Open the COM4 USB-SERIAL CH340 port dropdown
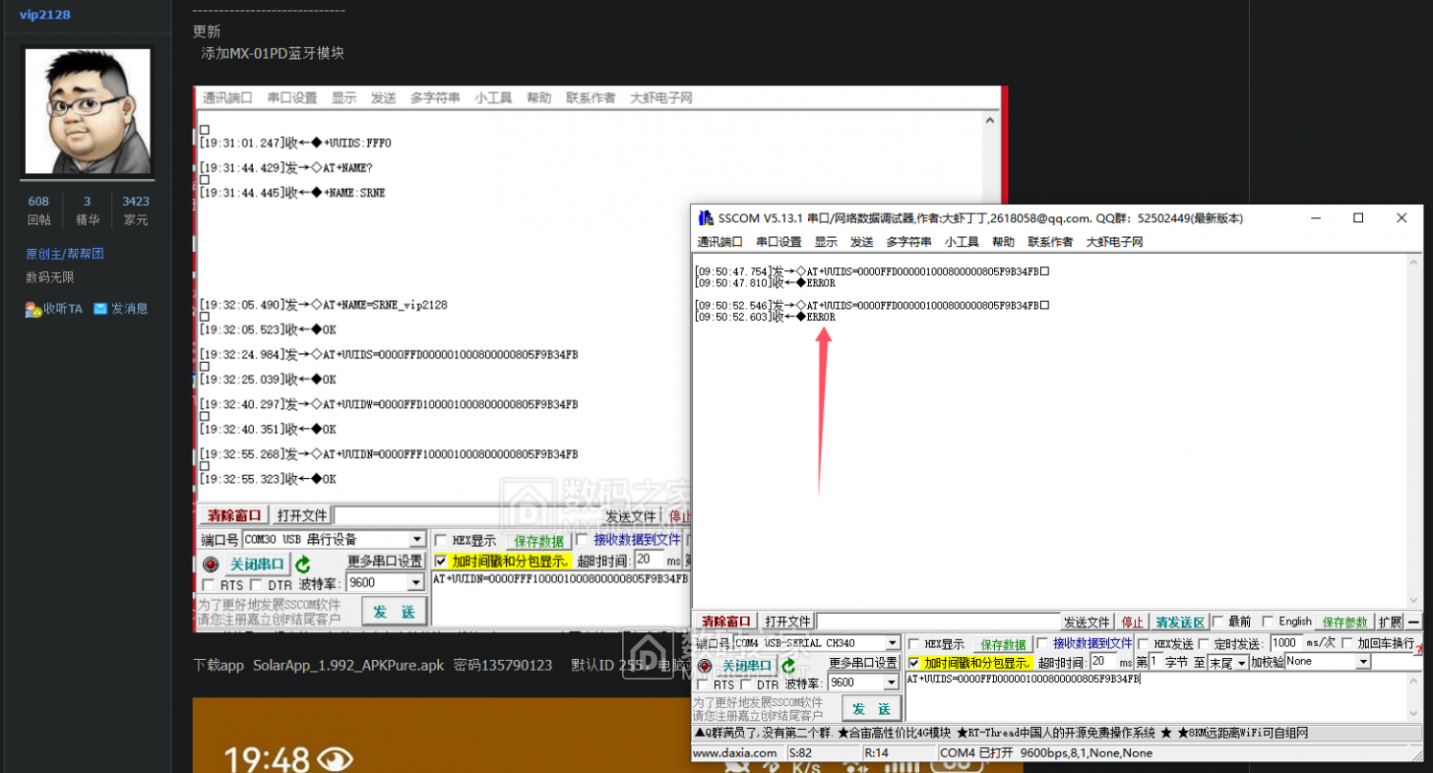The height and width of the screenshot is (773, 1433). (x=892, y=643)
